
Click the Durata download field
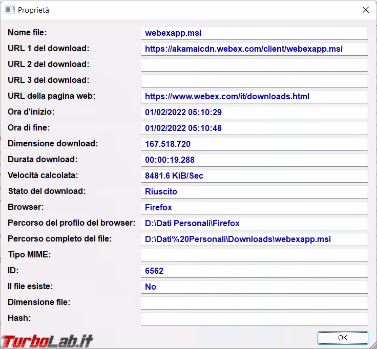click(x=254, y=160)
